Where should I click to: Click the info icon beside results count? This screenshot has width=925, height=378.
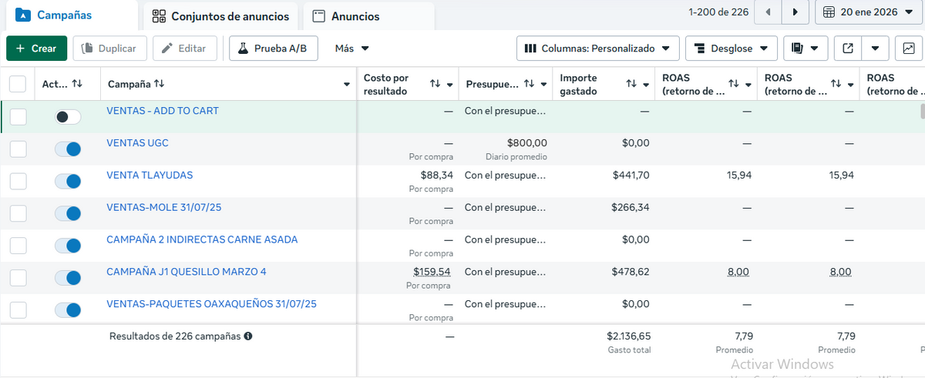tap(248, 336)
